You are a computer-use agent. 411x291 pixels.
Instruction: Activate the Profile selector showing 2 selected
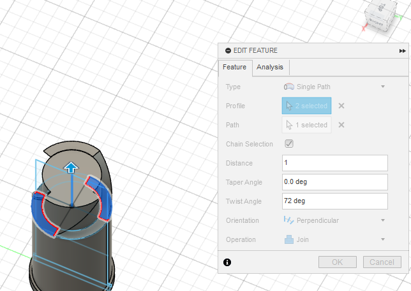click(307, 106)
